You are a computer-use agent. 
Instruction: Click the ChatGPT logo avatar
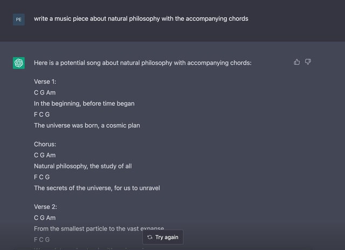point(19,63)
